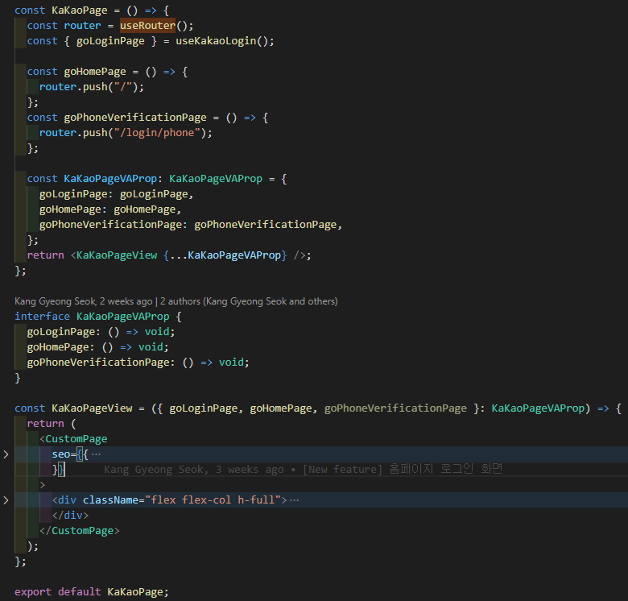Click the spread {...KaKaoPageVAProp} expression

pyautogui.click(x=225, y=255)
